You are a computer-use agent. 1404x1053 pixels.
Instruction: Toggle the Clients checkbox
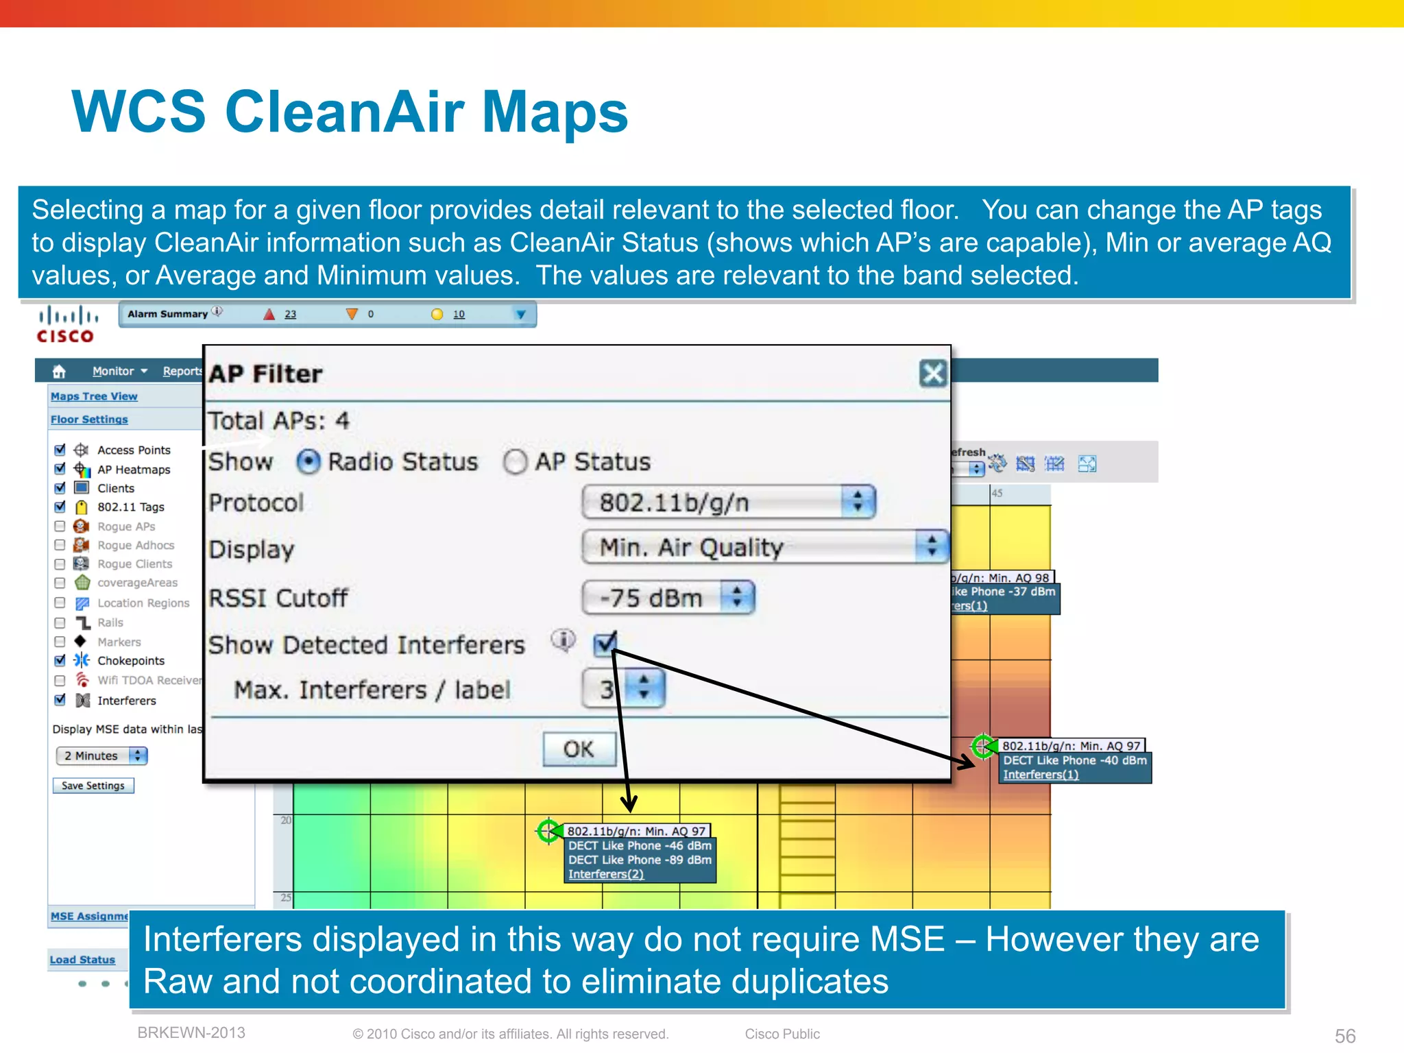coord(60,487)
